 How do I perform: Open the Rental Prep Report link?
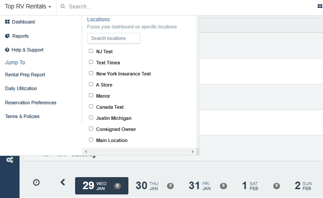click(25, 75)
